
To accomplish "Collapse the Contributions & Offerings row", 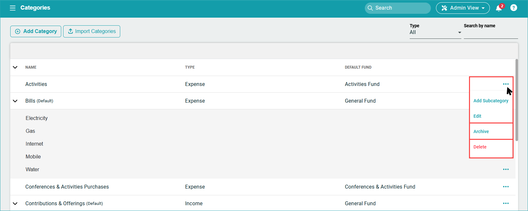I will 15,203.
